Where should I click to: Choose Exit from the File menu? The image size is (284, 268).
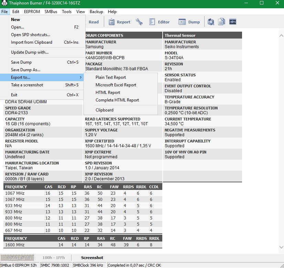pyautogui.click(x=42, y=95)
